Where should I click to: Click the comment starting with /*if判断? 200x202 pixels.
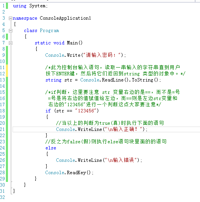[113, 92]
